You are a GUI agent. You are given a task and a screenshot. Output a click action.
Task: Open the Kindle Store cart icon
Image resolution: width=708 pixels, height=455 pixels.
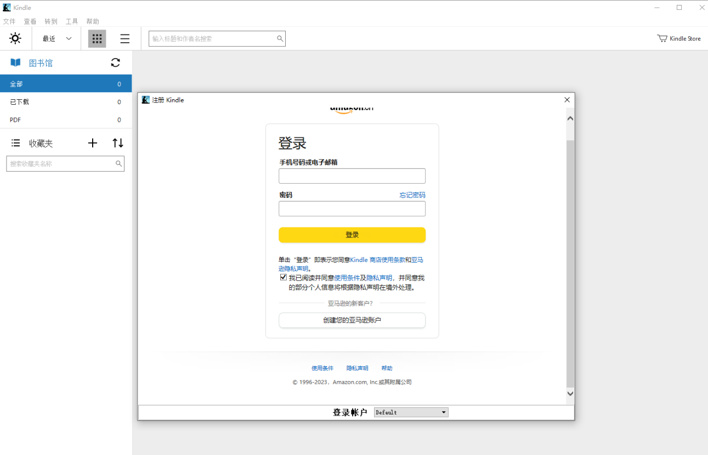pyautogui.click(x=662, y=38)
